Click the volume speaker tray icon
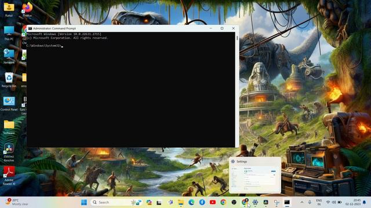The image size is (371, 208). tap(334, 202)
